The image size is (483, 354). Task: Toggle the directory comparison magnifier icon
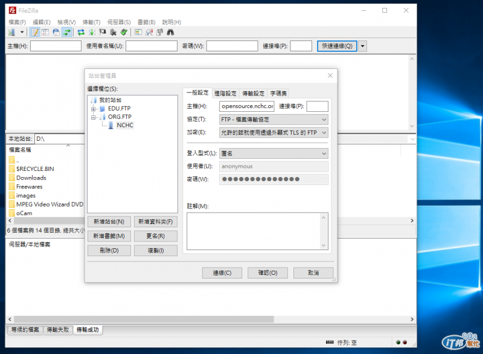pyautogui.click(x=149, y=33)
